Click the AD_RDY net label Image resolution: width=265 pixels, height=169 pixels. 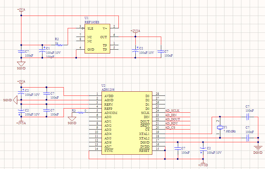coord(171,123)
